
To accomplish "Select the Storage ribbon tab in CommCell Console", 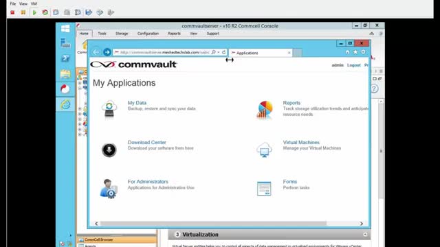I will (x=122, y=34).
